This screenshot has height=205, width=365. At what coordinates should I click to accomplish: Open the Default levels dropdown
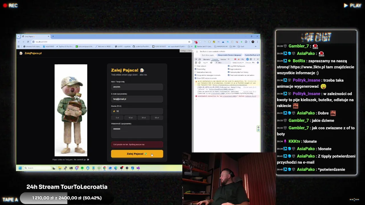[x=238, y=63]
